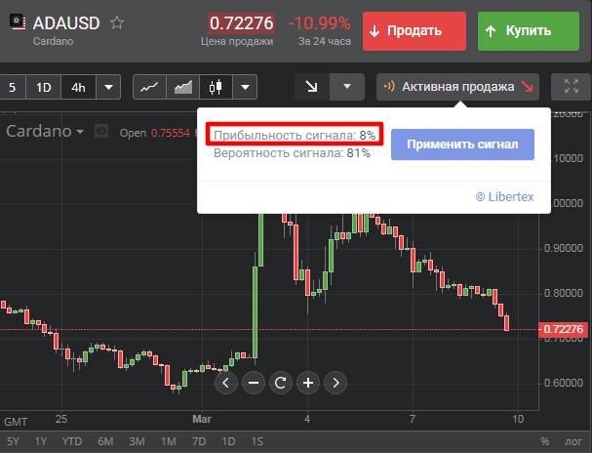This screenshot has width=592, height=453.
Task: Open the Cardano series dropdown
Action: click(45, 131)
